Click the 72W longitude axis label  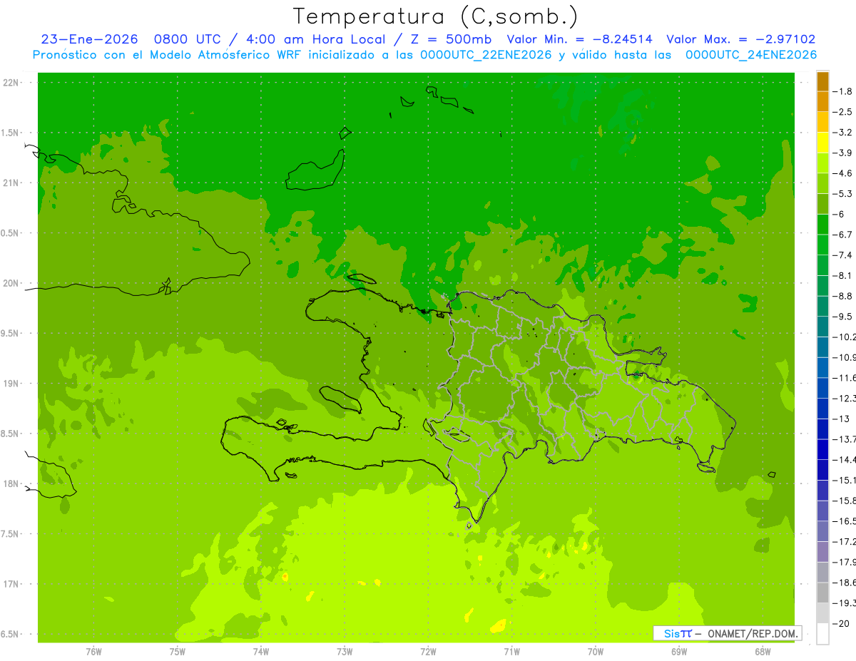[x=428, y=652]
